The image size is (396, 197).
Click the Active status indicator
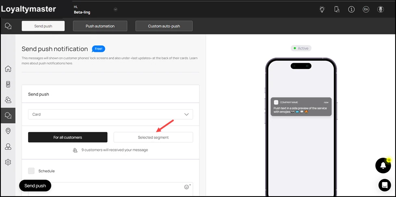pos(301,48)
